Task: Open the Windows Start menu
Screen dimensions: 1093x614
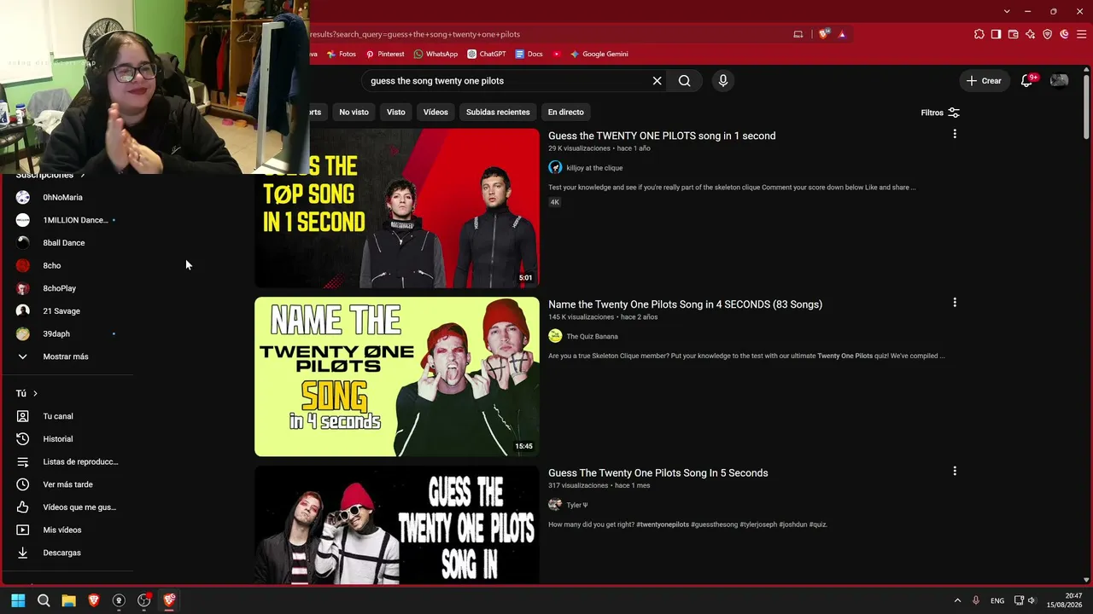Action: tap(18, 600)
